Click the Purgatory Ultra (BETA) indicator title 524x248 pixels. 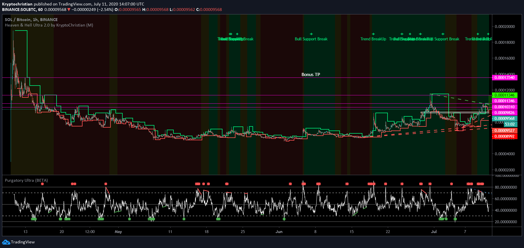[26, 180]
